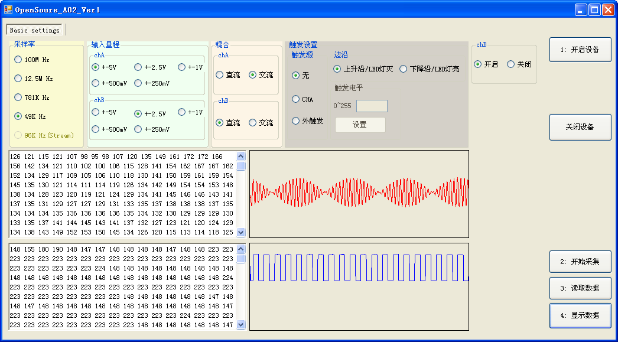Set chB input range to +-250mV
This screenshot has width=618, height=342.
click(x=152, y=129)
